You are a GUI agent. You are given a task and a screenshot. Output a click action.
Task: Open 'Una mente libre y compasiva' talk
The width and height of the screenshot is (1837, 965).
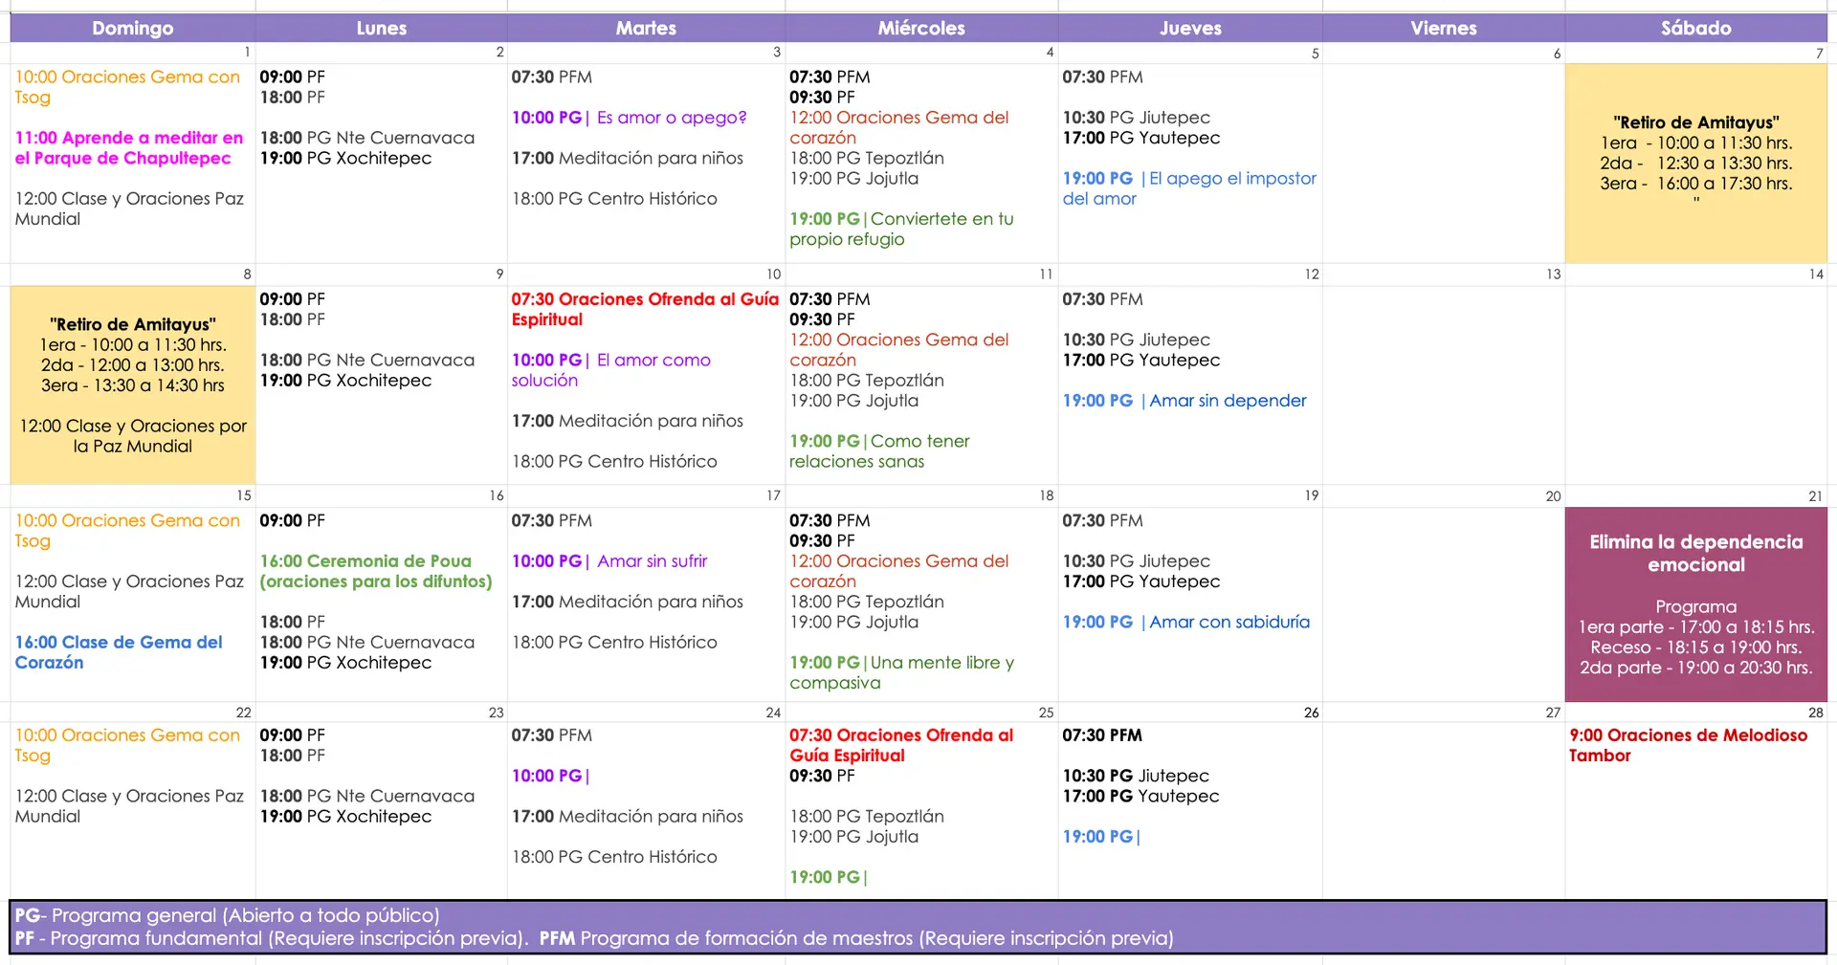click(x=900, y=672)
